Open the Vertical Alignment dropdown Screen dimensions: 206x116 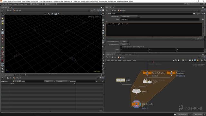coord(125,44)
